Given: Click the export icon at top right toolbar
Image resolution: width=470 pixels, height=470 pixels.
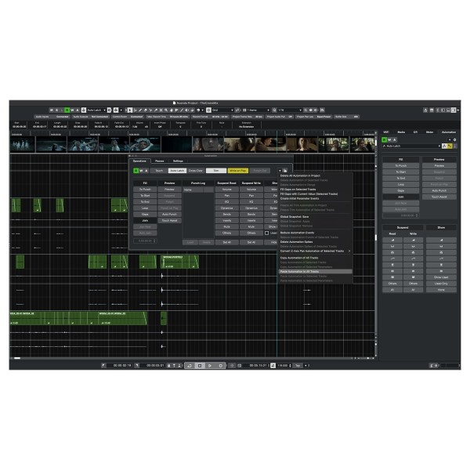Looking at the screenshot, I should [425, 110].
